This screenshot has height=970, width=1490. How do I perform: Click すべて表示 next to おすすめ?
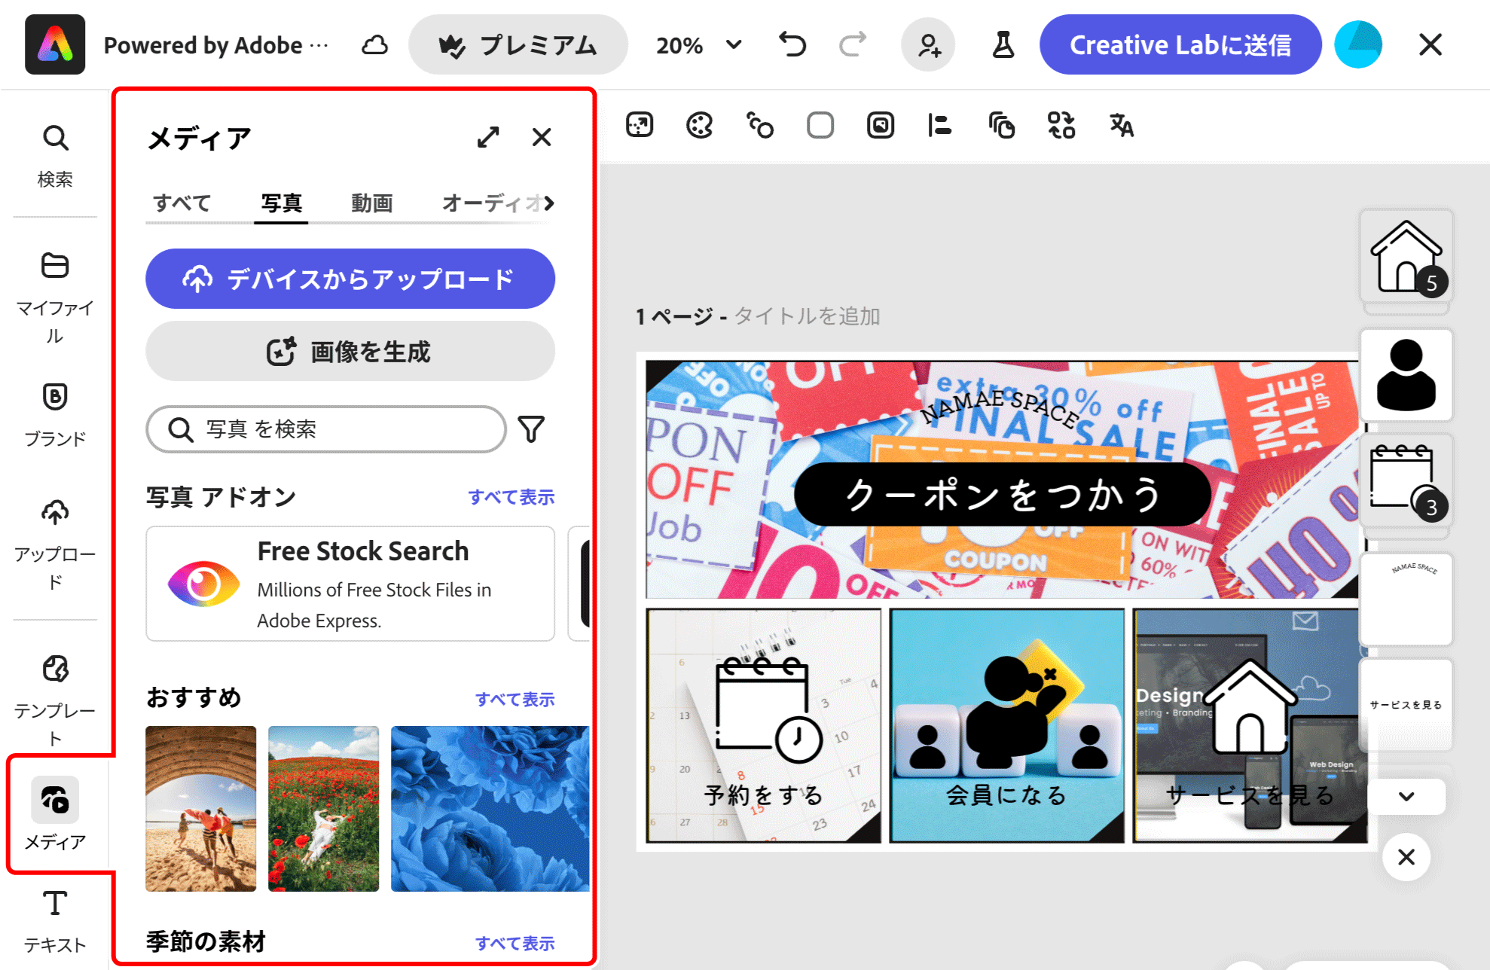click(x=515, y=699)
